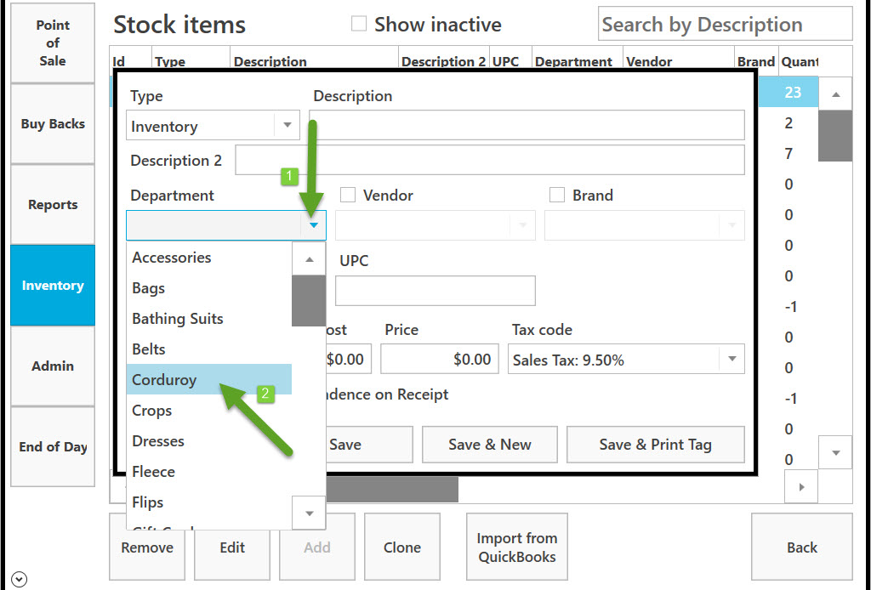
Task: Sort by the Description 2 column header
Action: [x=443, y=61]
